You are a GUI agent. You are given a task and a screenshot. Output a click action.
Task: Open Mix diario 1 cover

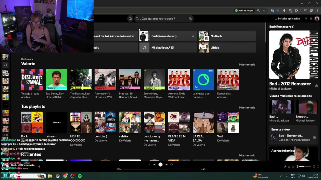point(56,79)
